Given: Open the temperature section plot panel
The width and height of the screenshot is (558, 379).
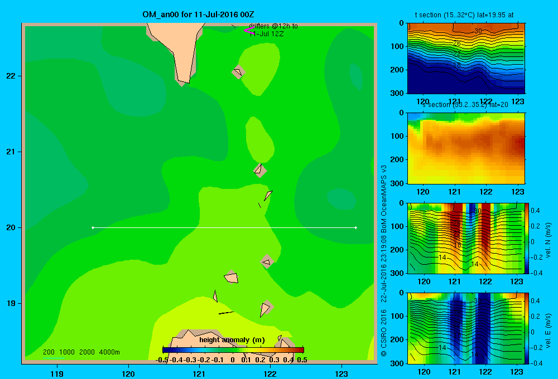Looking at the screenshot, I should click(x=466, y=59).
